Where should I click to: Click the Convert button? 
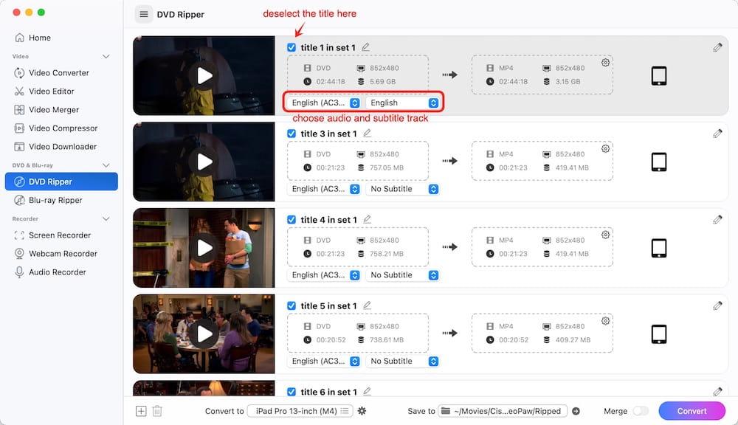coord(692,411)
